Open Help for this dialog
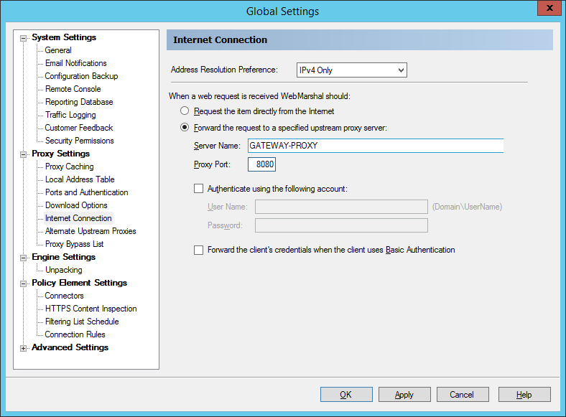This screenshot has width=566, height=417. [524, 395]
